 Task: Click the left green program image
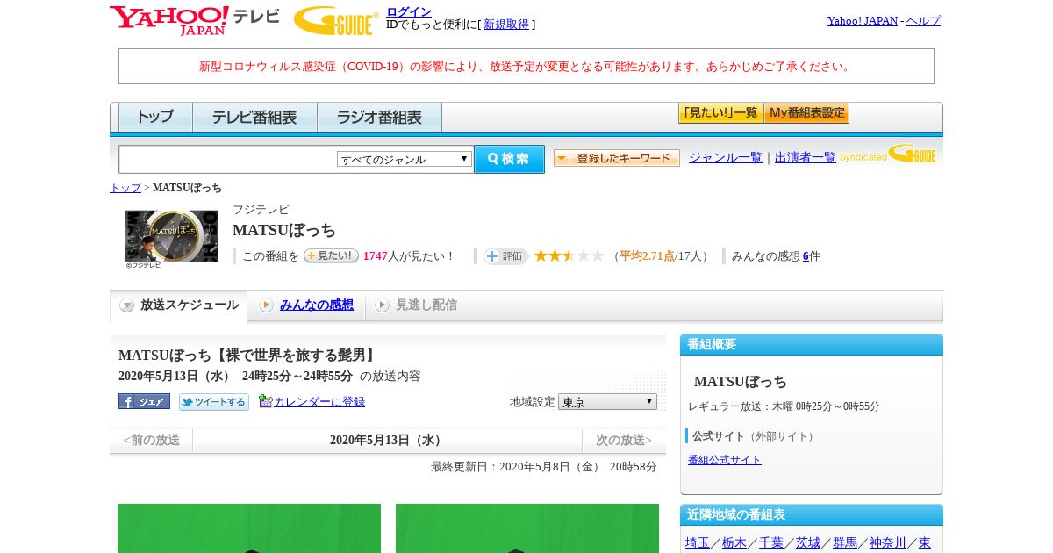click(249, 528)
